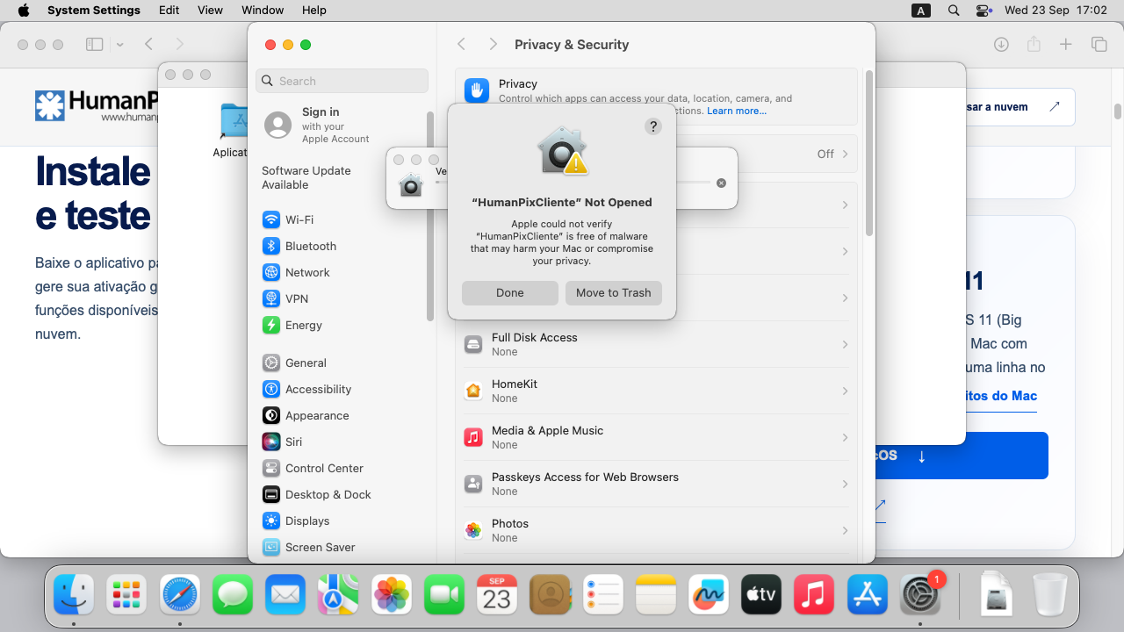
Task: Open Finder from the Dock
Action: [x=74, y=596]
